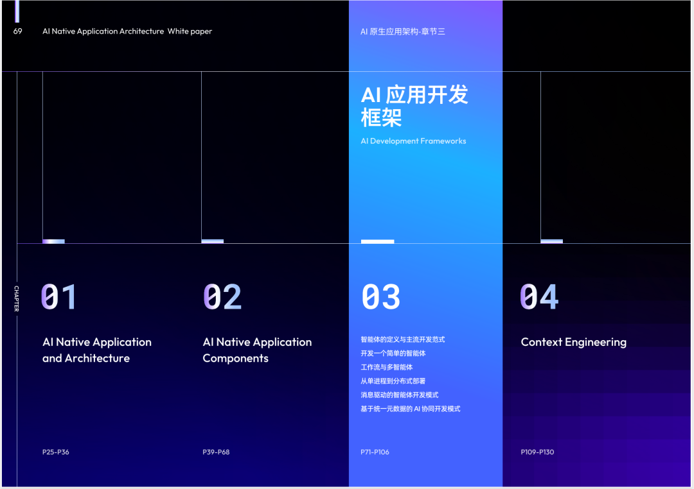Screen dimensions: 694x489
Task: Click the "Context Engineering" title
Action: click(x=574, y=342)
